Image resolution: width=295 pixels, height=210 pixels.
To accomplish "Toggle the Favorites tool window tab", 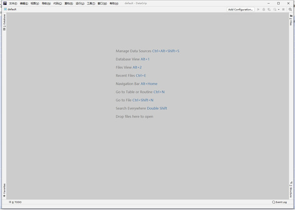I will pos(4,190).
